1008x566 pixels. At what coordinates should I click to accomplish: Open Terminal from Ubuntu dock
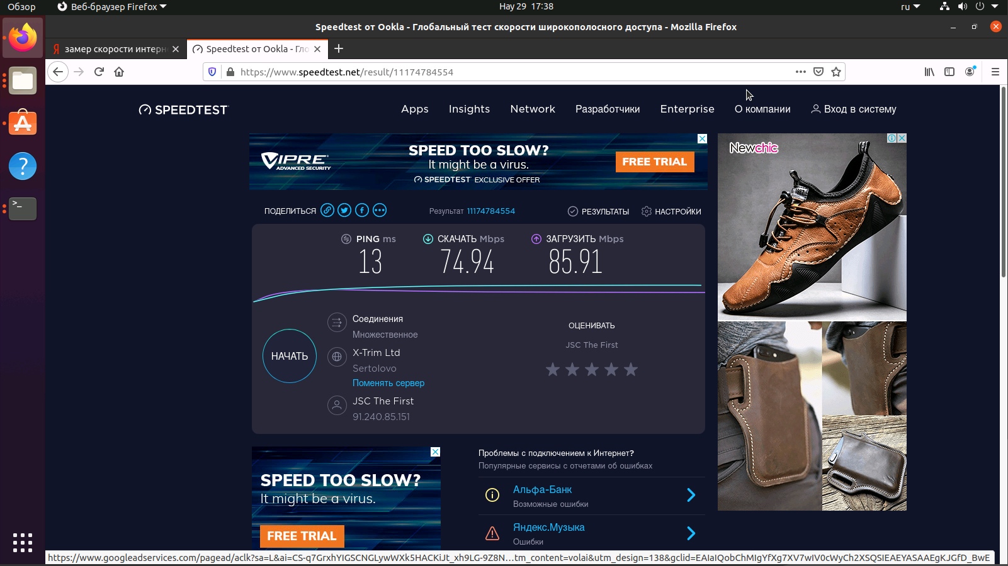23,209
